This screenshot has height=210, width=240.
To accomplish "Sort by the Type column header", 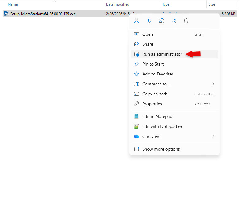I will click(166, 4).
